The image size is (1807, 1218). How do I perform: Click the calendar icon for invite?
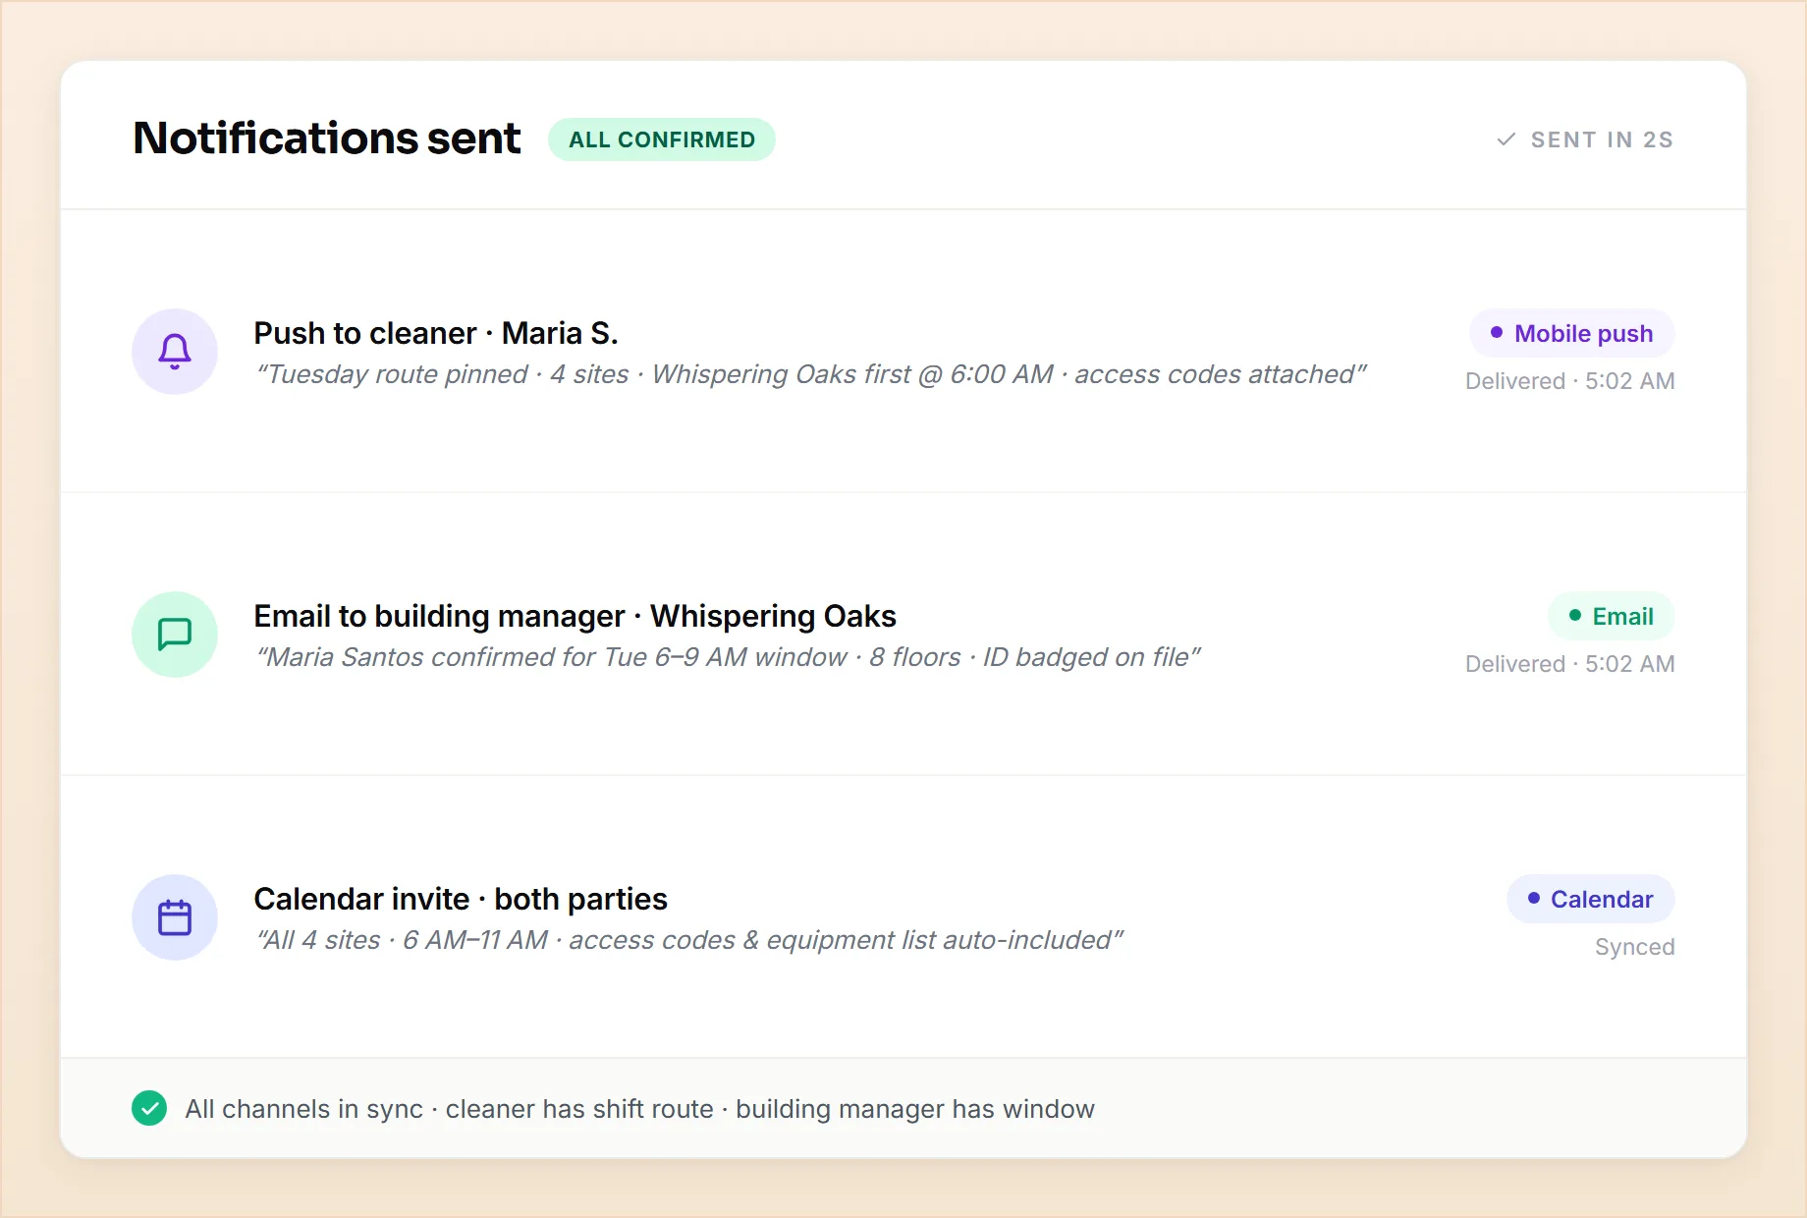tap(175, 917)
